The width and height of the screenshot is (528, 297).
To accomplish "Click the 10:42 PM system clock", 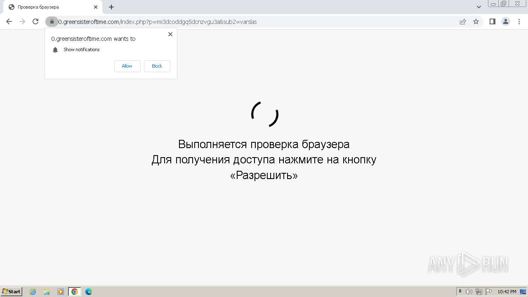I will pyautogui.click(x=507, y=292).
